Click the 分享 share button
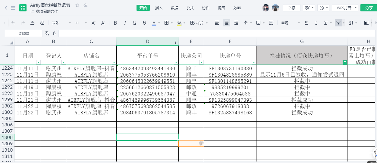Image resolution: width=377 pixels, height=163 pixels. [369, 8]
